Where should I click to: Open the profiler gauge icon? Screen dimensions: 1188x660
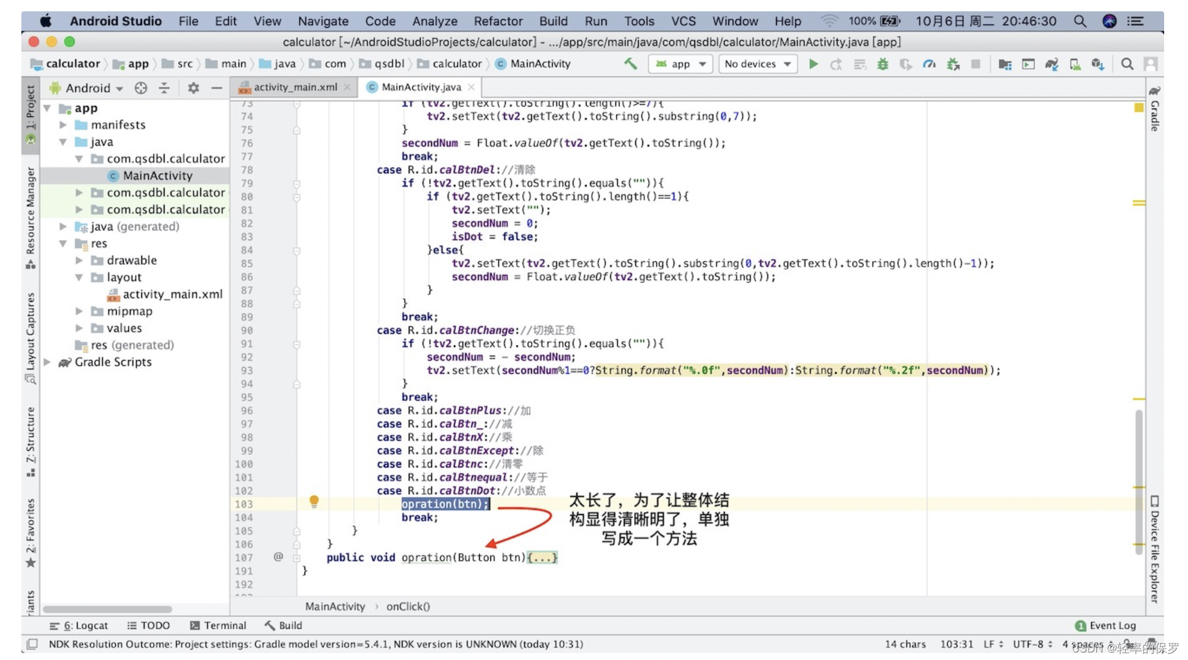click(929, 64)
